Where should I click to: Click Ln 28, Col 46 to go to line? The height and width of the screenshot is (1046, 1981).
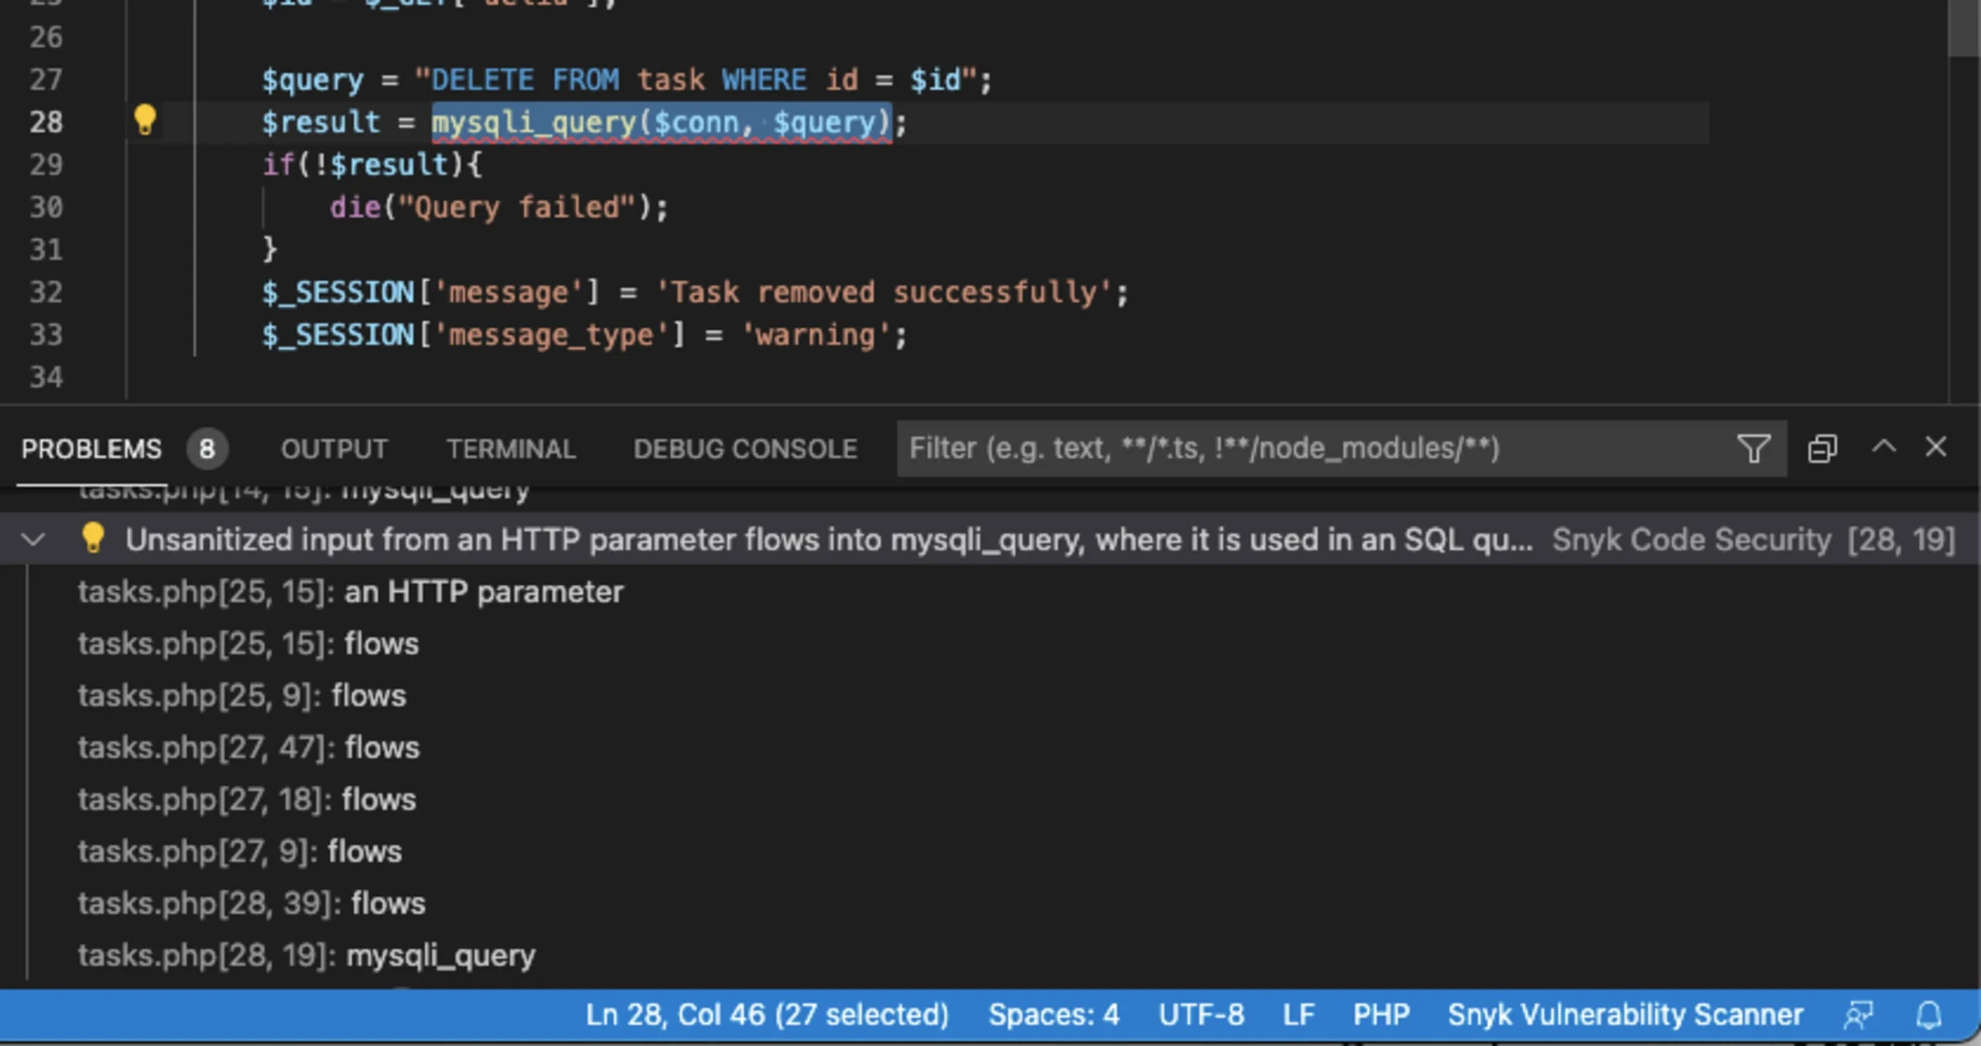click(768, 1014)
